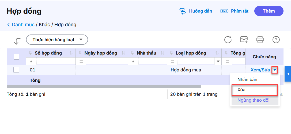Click the bent arrow icon beside Thực hiện hàng loạt
The height and width of the screenshot is (134, 291).
[17, 41]
